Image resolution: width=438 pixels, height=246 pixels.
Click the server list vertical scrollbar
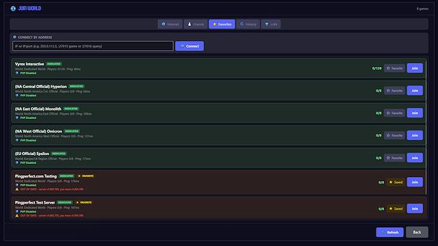[x=426, y=127]
